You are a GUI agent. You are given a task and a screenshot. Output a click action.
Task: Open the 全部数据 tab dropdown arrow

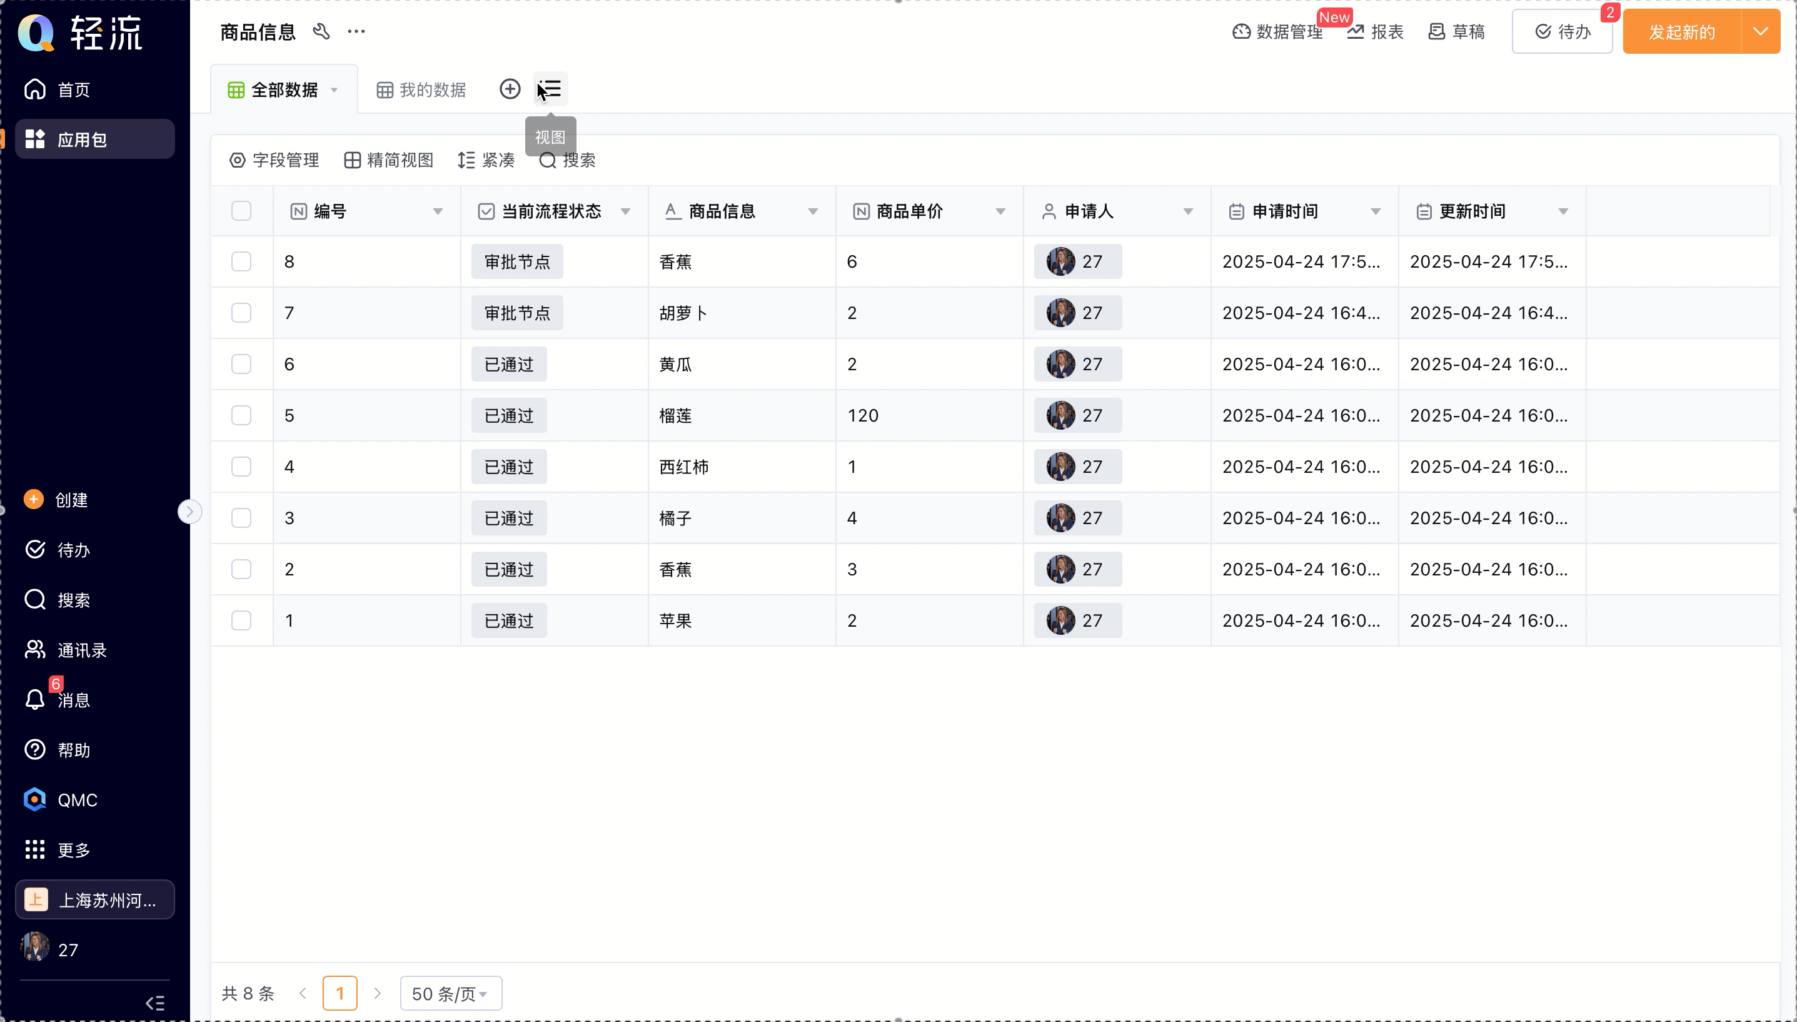335,90
